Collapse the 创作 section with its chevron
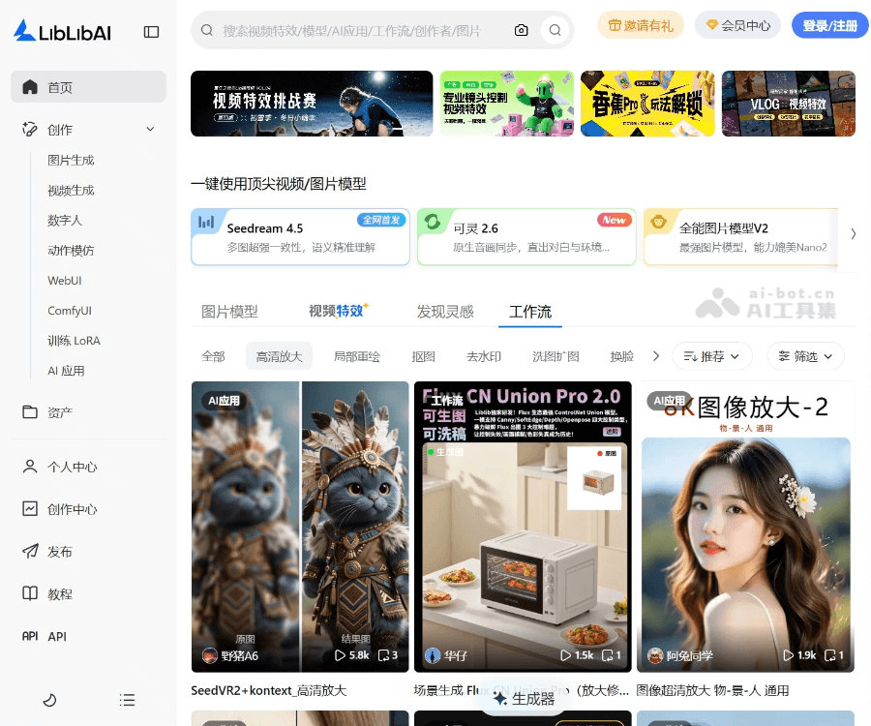This screenshot has width=871, height=726. [x=150, y=129]
